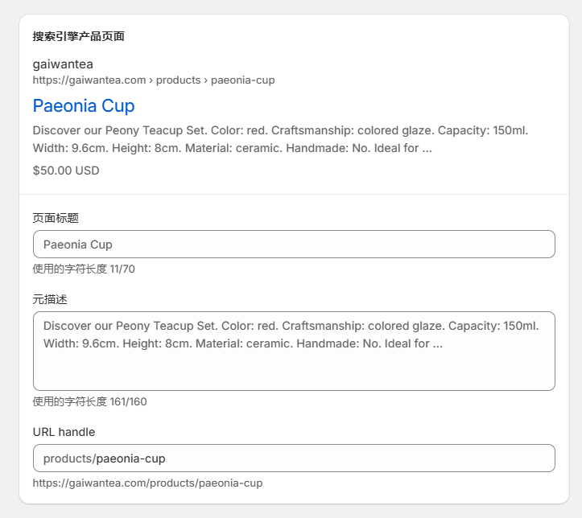582x518 pixels.
Task: Click the 元描述 field label
Action: click(x=50, y=299)
